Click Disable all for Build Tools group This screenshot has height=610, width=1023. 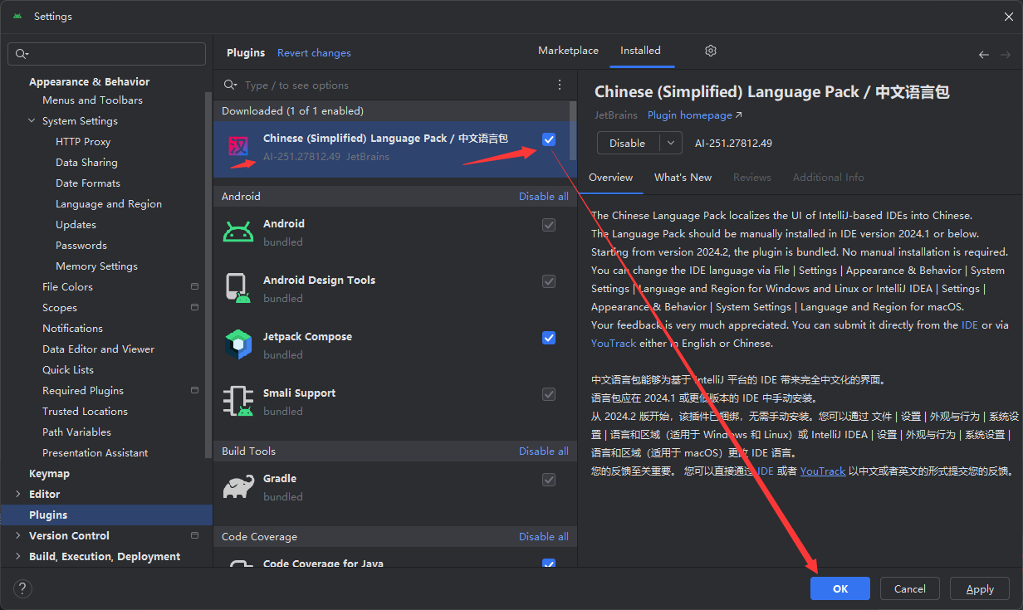[x=544, y=451]
